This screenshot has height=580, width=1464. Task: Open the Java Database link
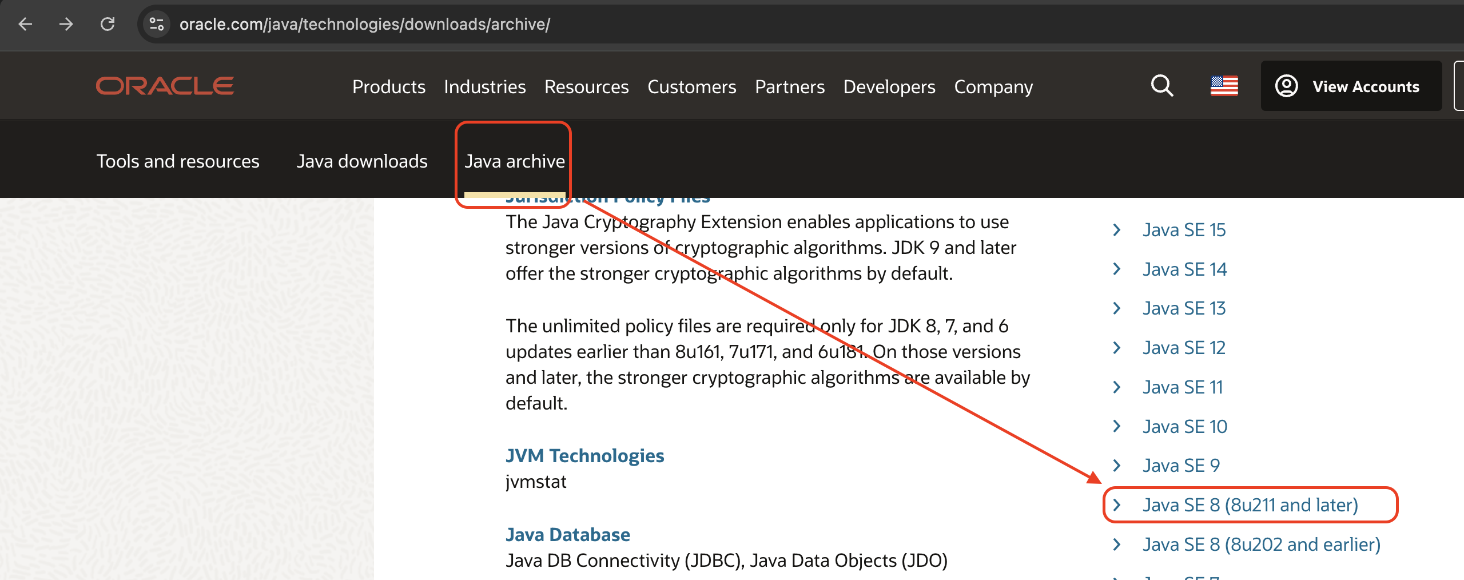click(567, 535)
